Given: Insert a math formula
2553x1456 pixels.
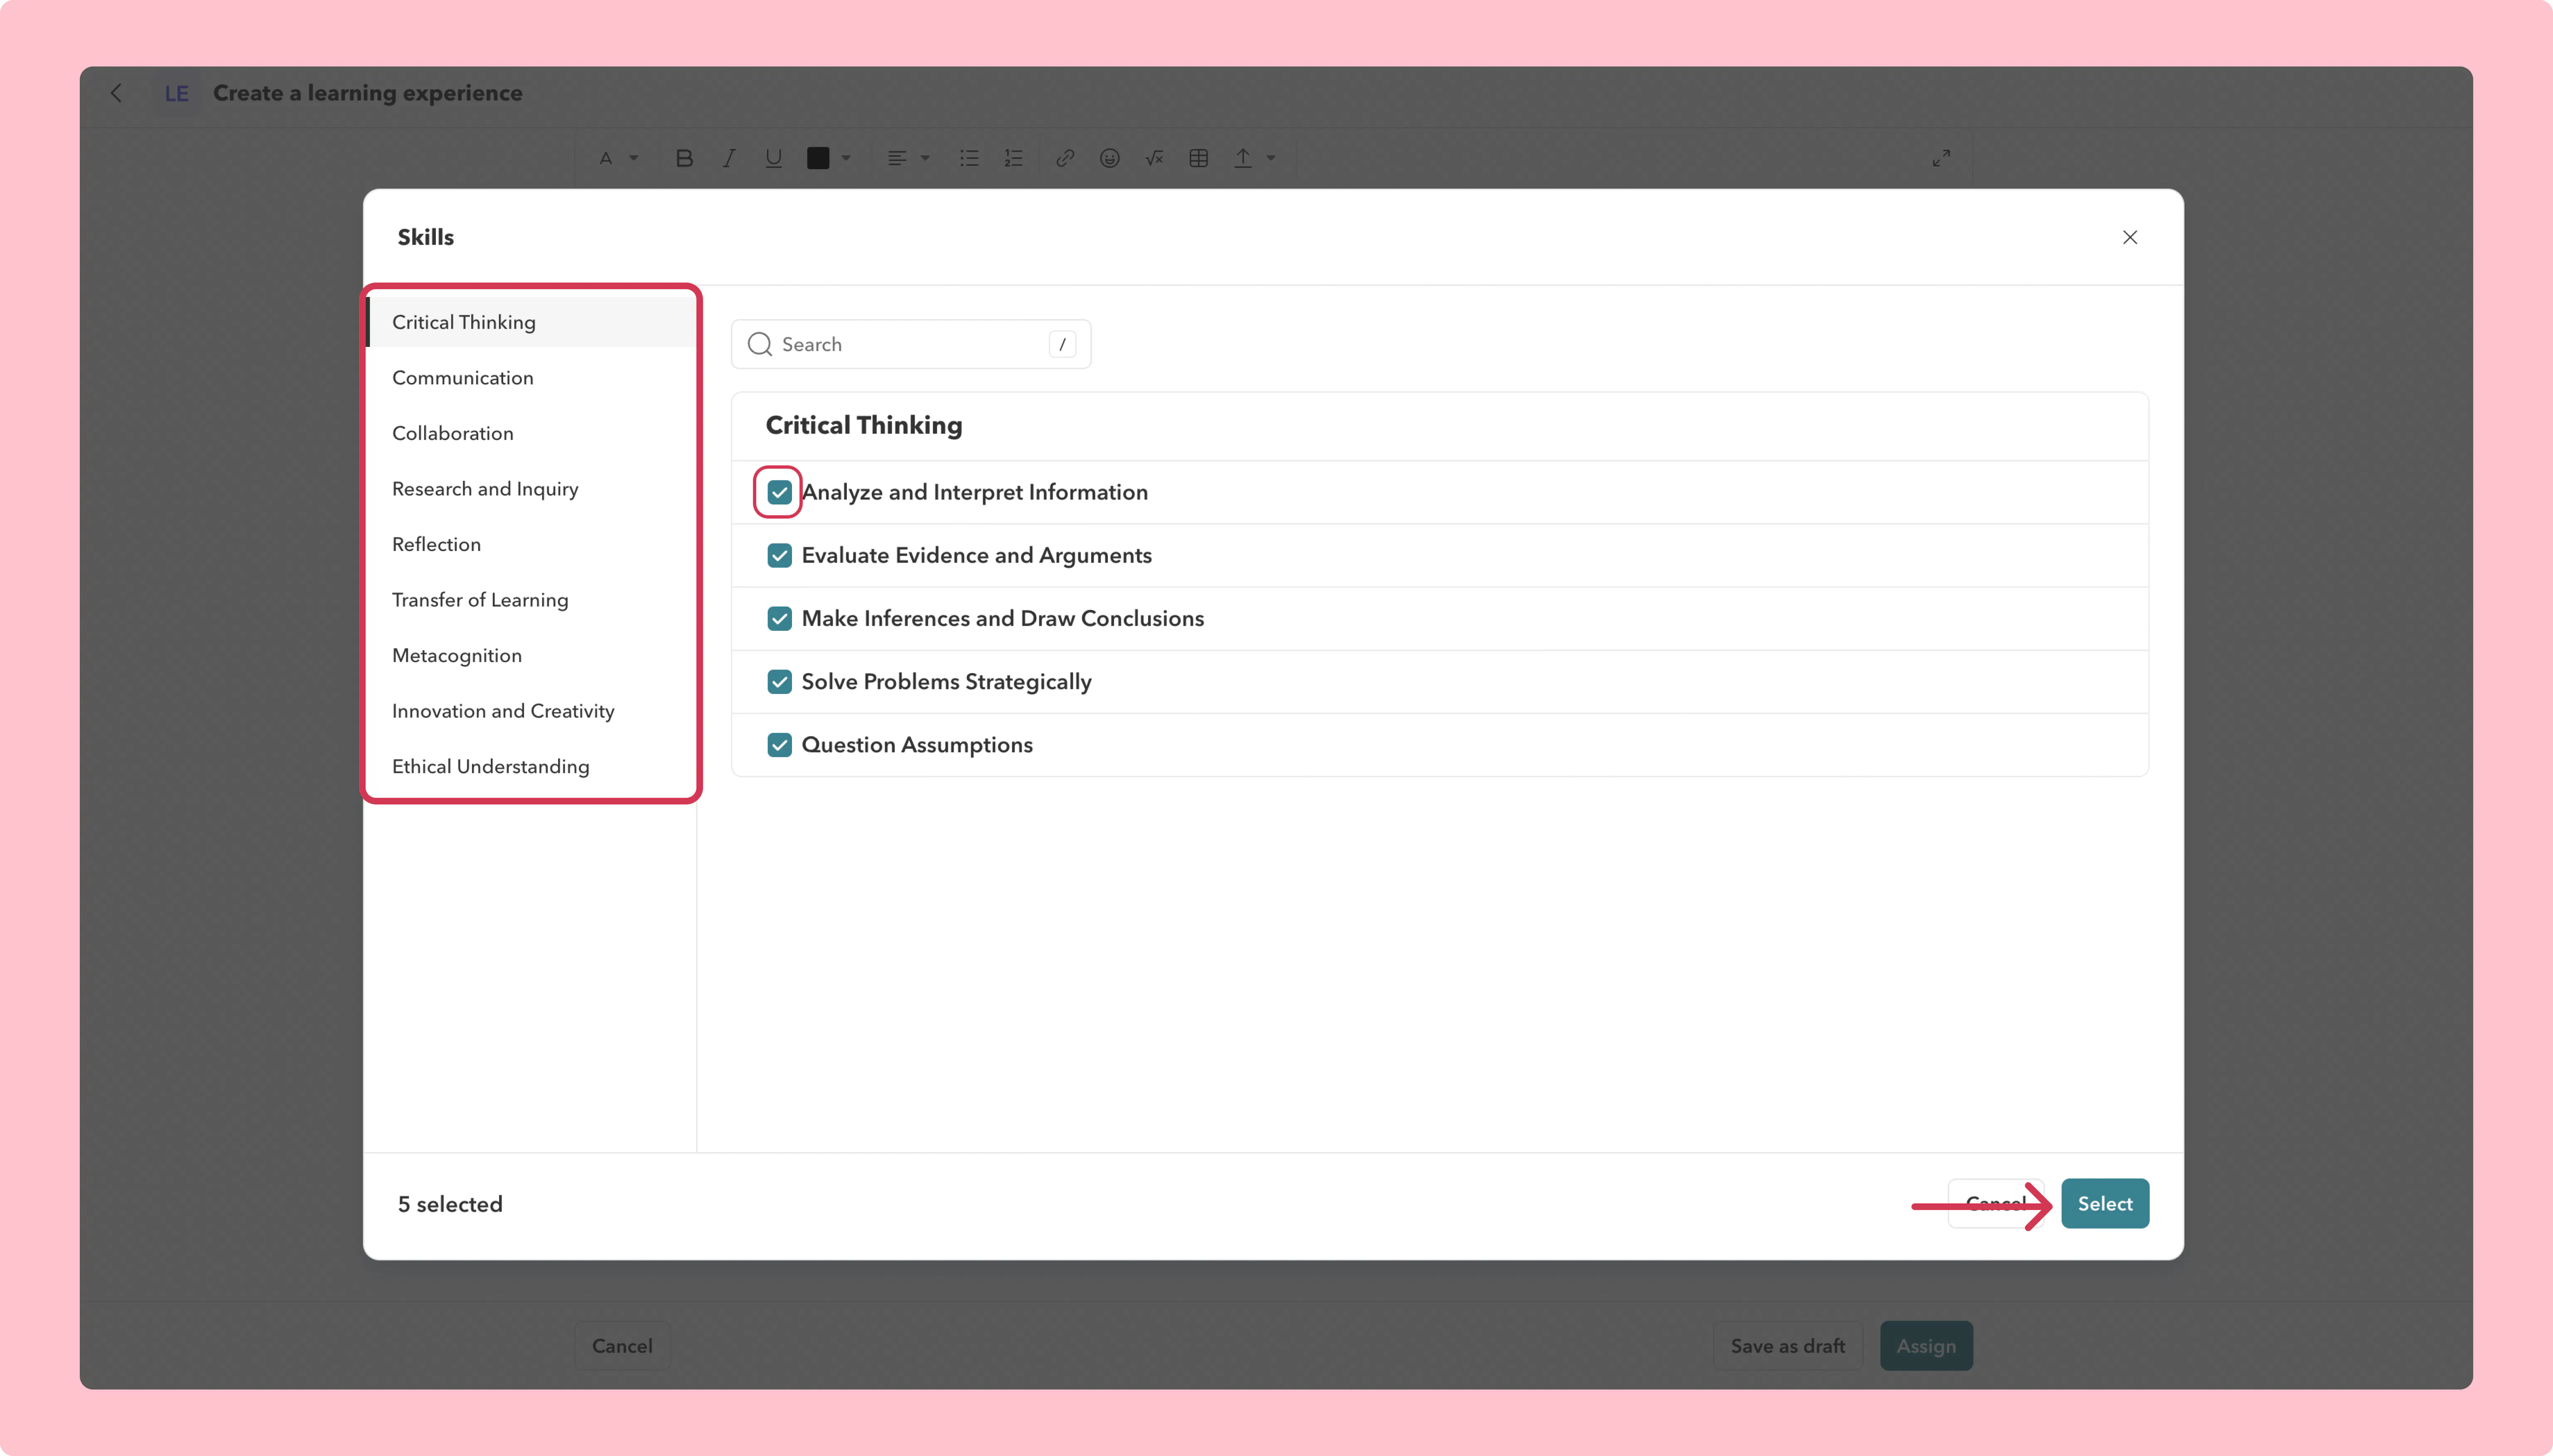Looking at the screenshot, I should pos(1154,158).
